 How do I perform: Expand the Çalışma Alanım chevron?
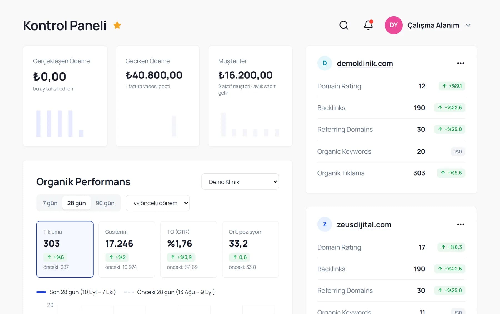pyautogui.click(x=468, y=25)
